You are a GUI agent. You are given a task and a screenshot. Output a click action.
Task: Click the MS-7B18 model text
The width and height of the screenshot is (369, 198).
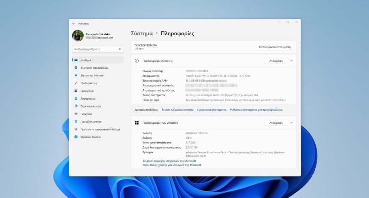tap(139, 49)
